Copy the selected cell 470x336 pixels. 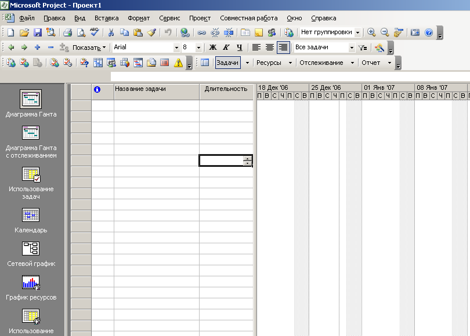point(124,32)
